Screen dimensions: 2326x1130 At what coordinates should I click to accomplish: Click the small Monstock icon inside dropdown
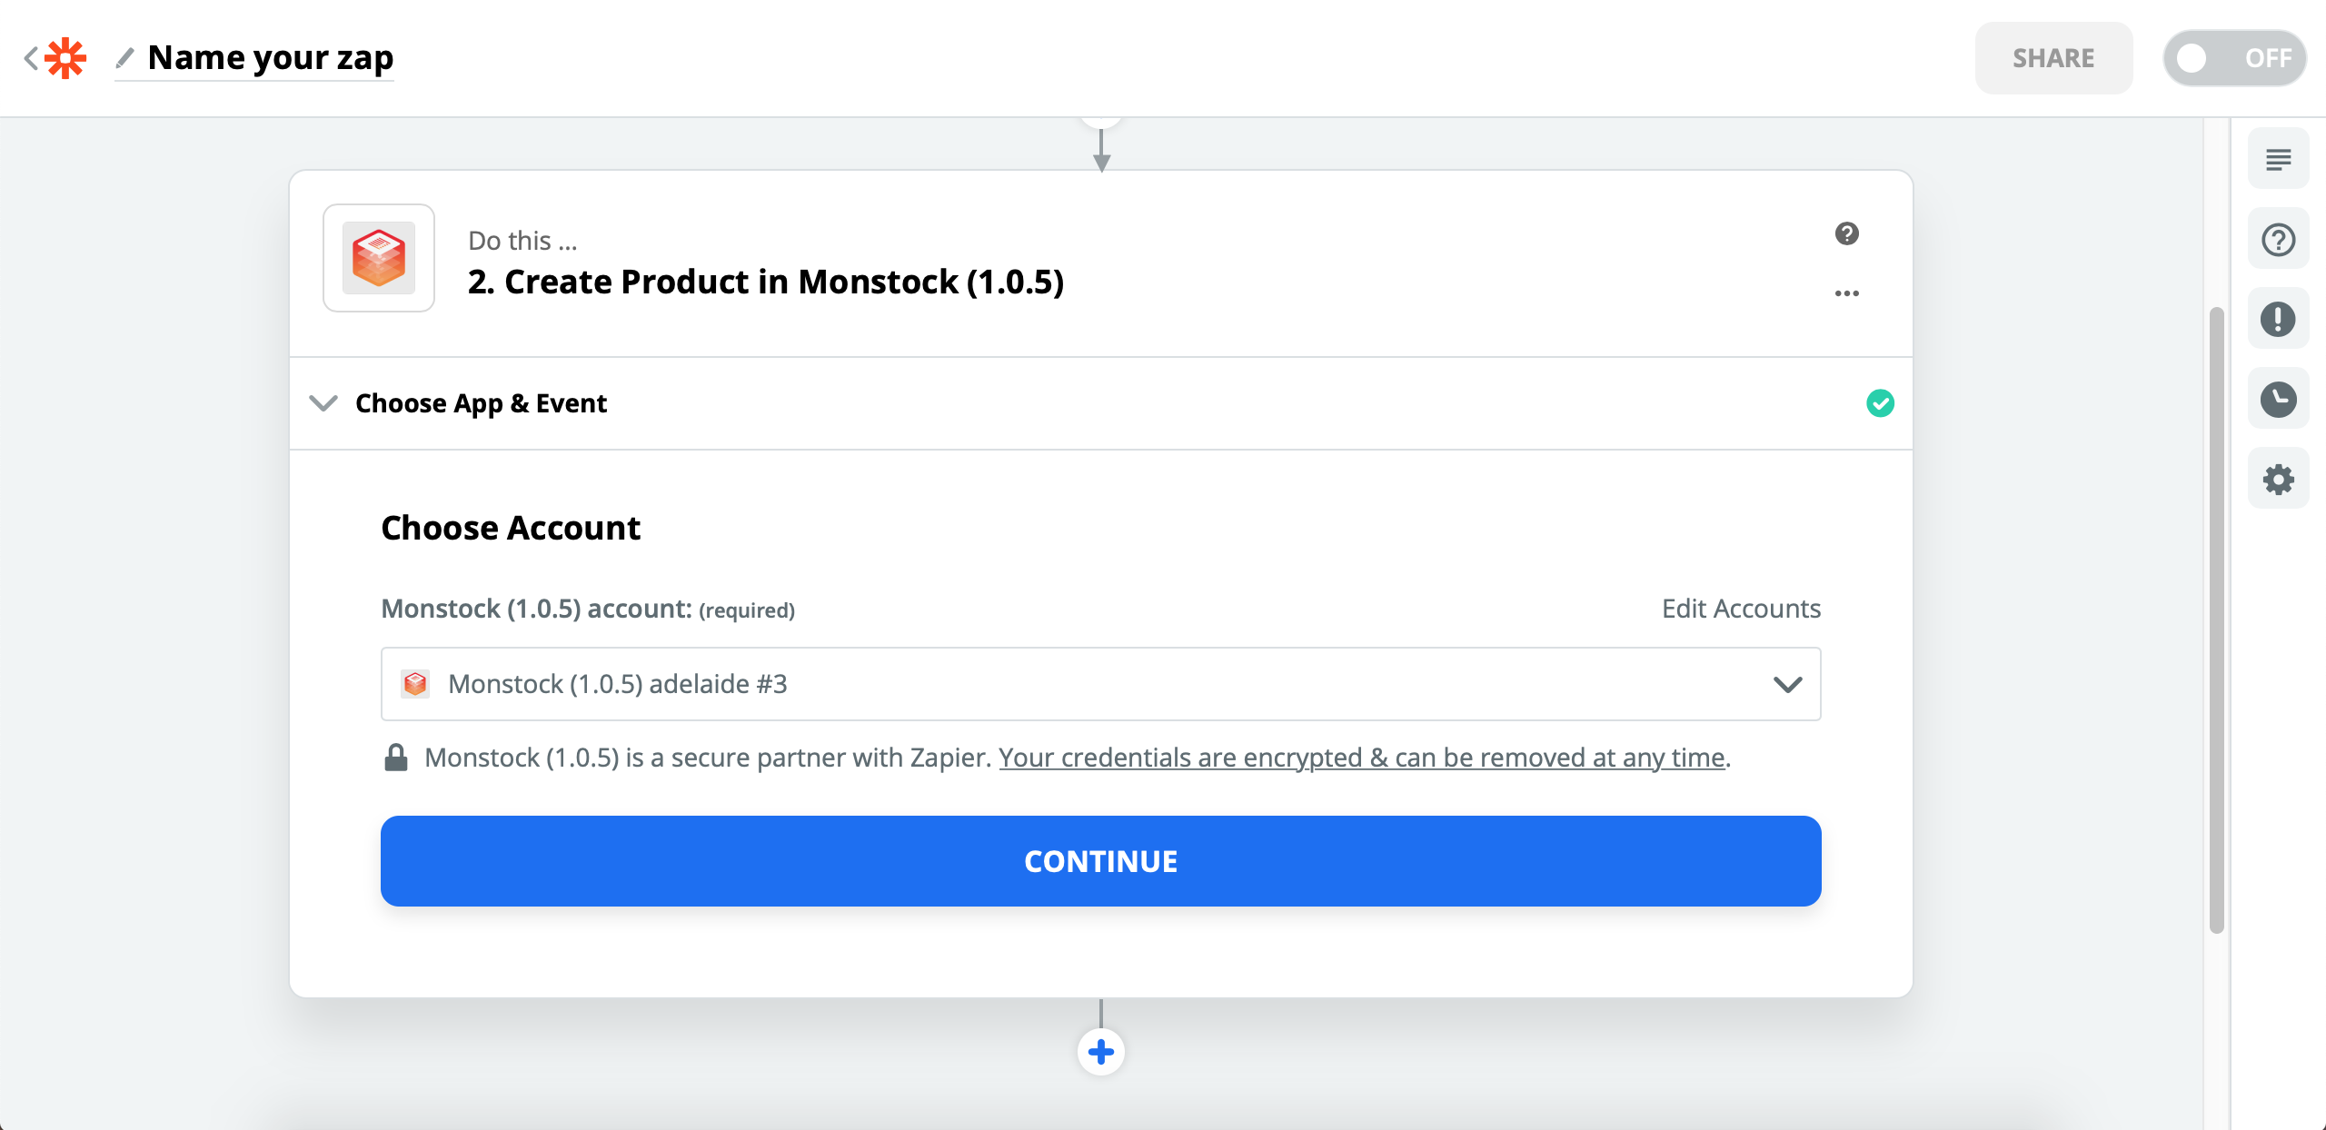(415, 683)
